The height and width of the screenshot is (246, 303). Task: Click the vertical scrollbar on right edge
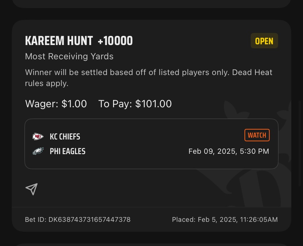300,143
